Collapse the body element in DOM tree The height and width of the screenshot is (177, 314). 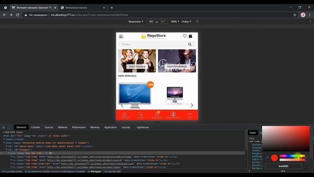tap(4, 143)
